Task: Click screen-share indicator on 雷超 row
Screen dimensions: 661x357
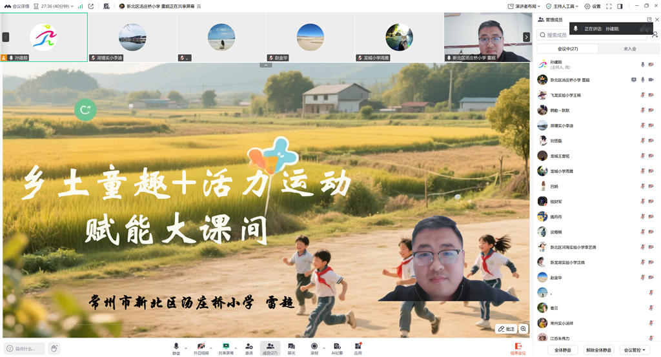Action: (634, 79)
